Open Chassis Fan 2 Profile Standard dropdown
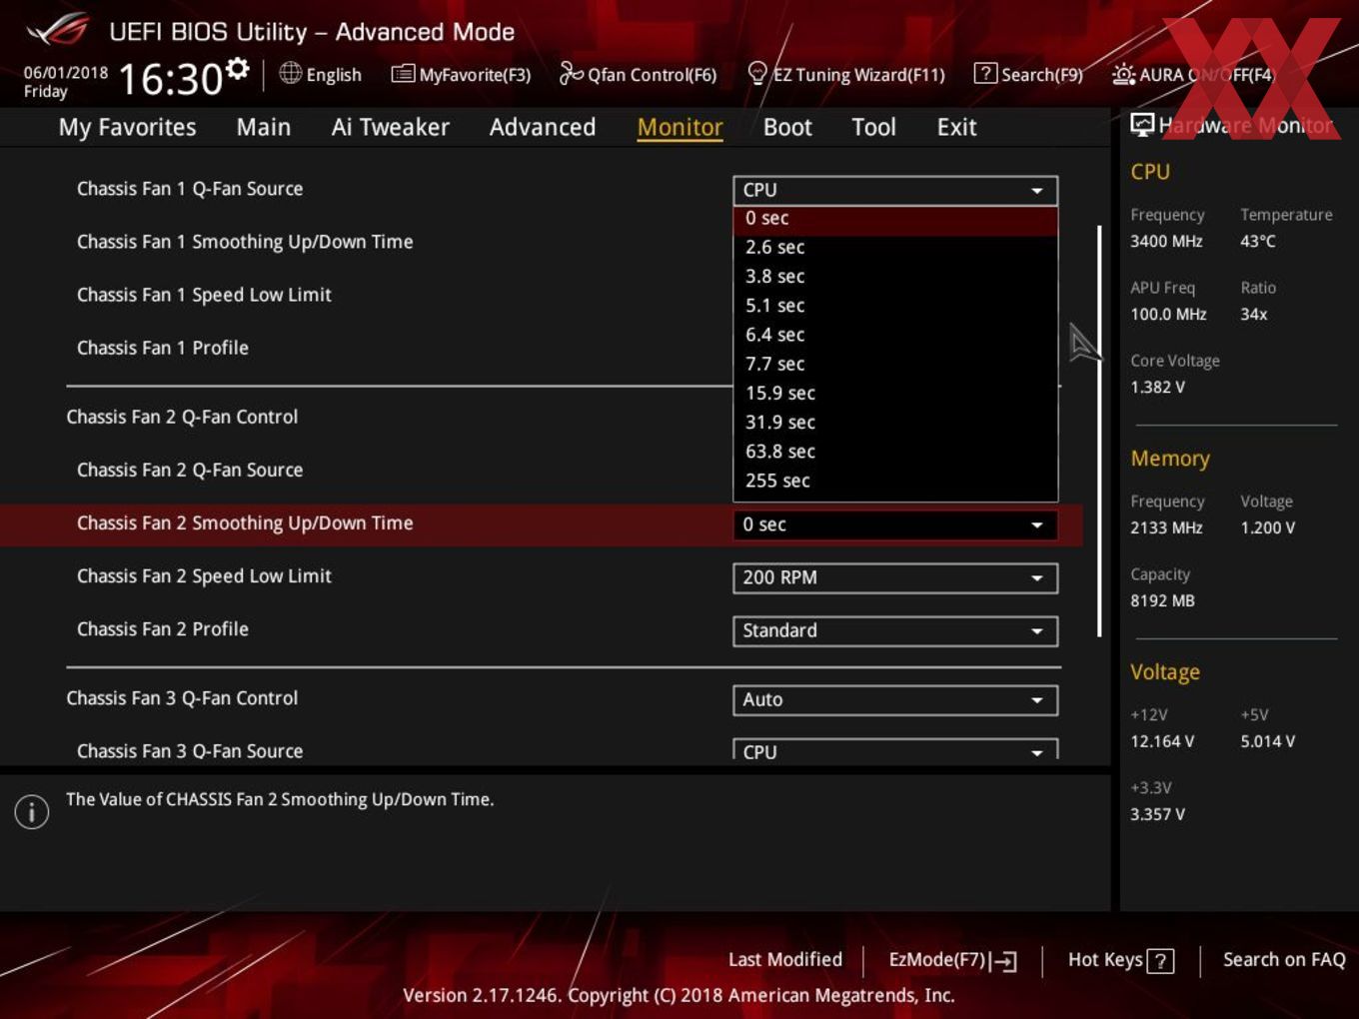The height and width of the screenshot is (1019, 1359). coord(895,630)
